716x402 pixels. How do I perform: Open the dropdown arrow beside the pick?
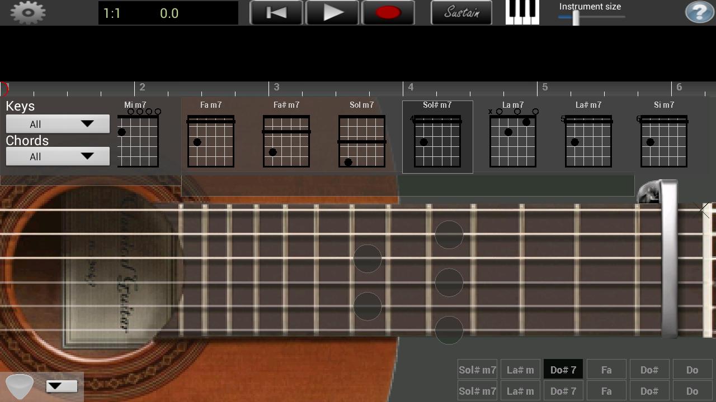(62, 386)
